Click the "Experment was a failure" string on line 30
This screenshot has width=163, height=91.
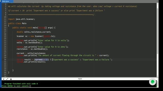(97, 60)
